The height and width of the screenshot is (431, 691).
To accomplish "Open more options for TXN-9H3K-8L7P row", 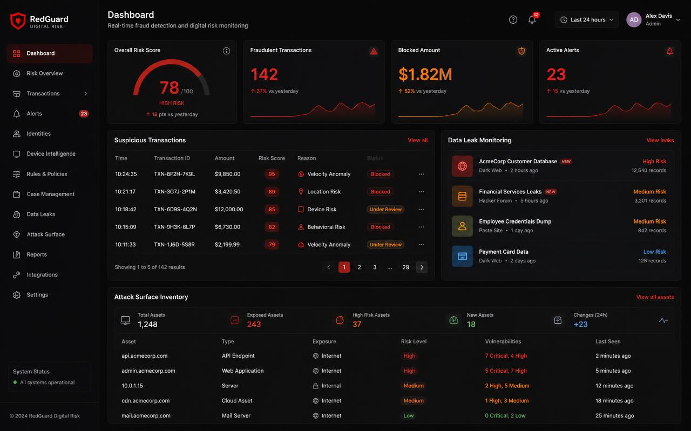I will pyautogui.click(x=421, y=227).
